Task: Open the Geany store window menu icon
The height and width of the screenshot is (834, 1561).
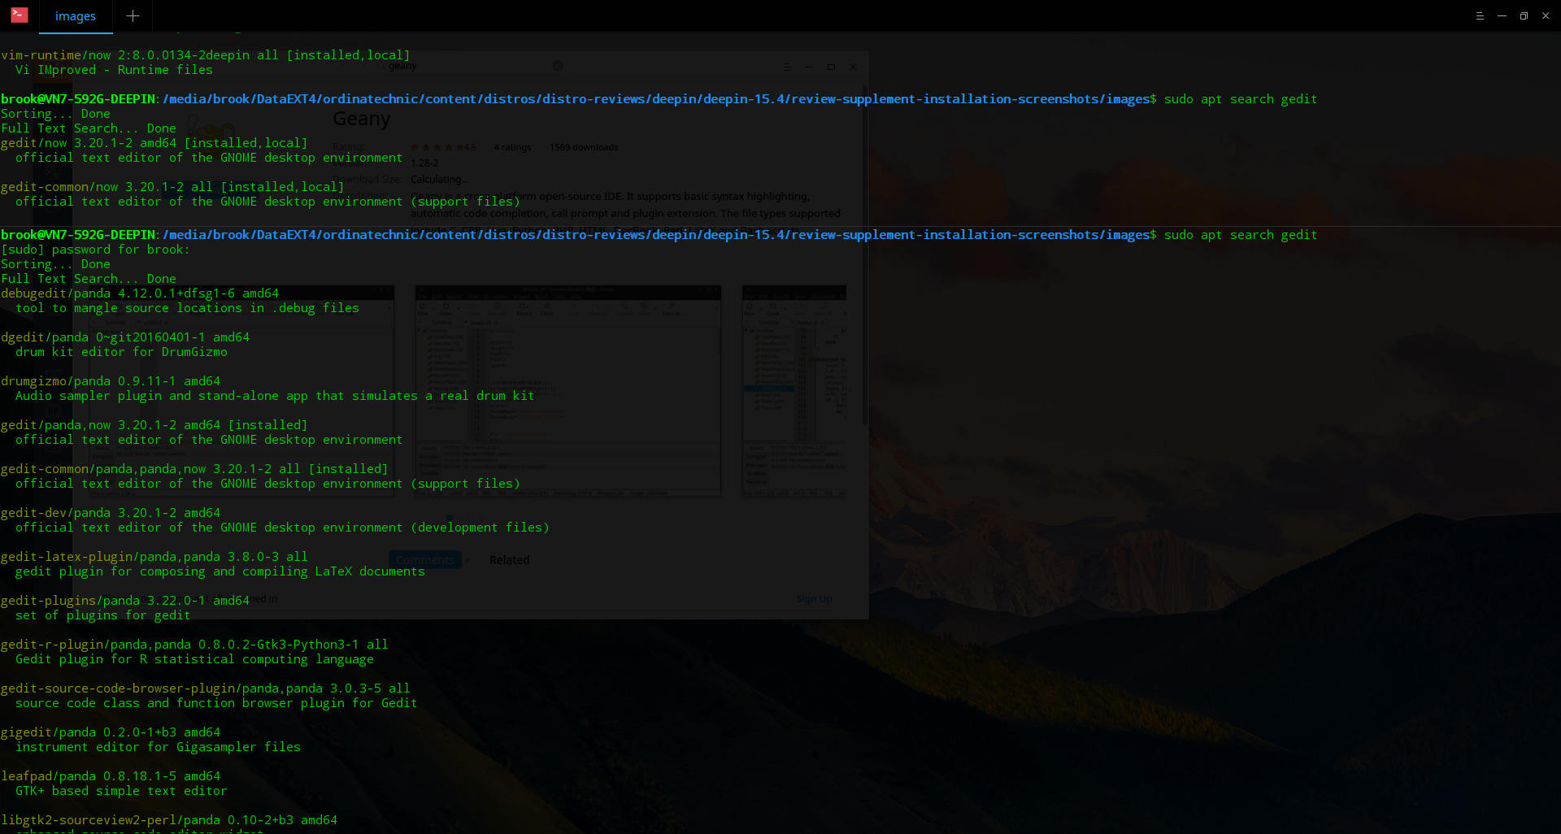Action: [786, 67]
